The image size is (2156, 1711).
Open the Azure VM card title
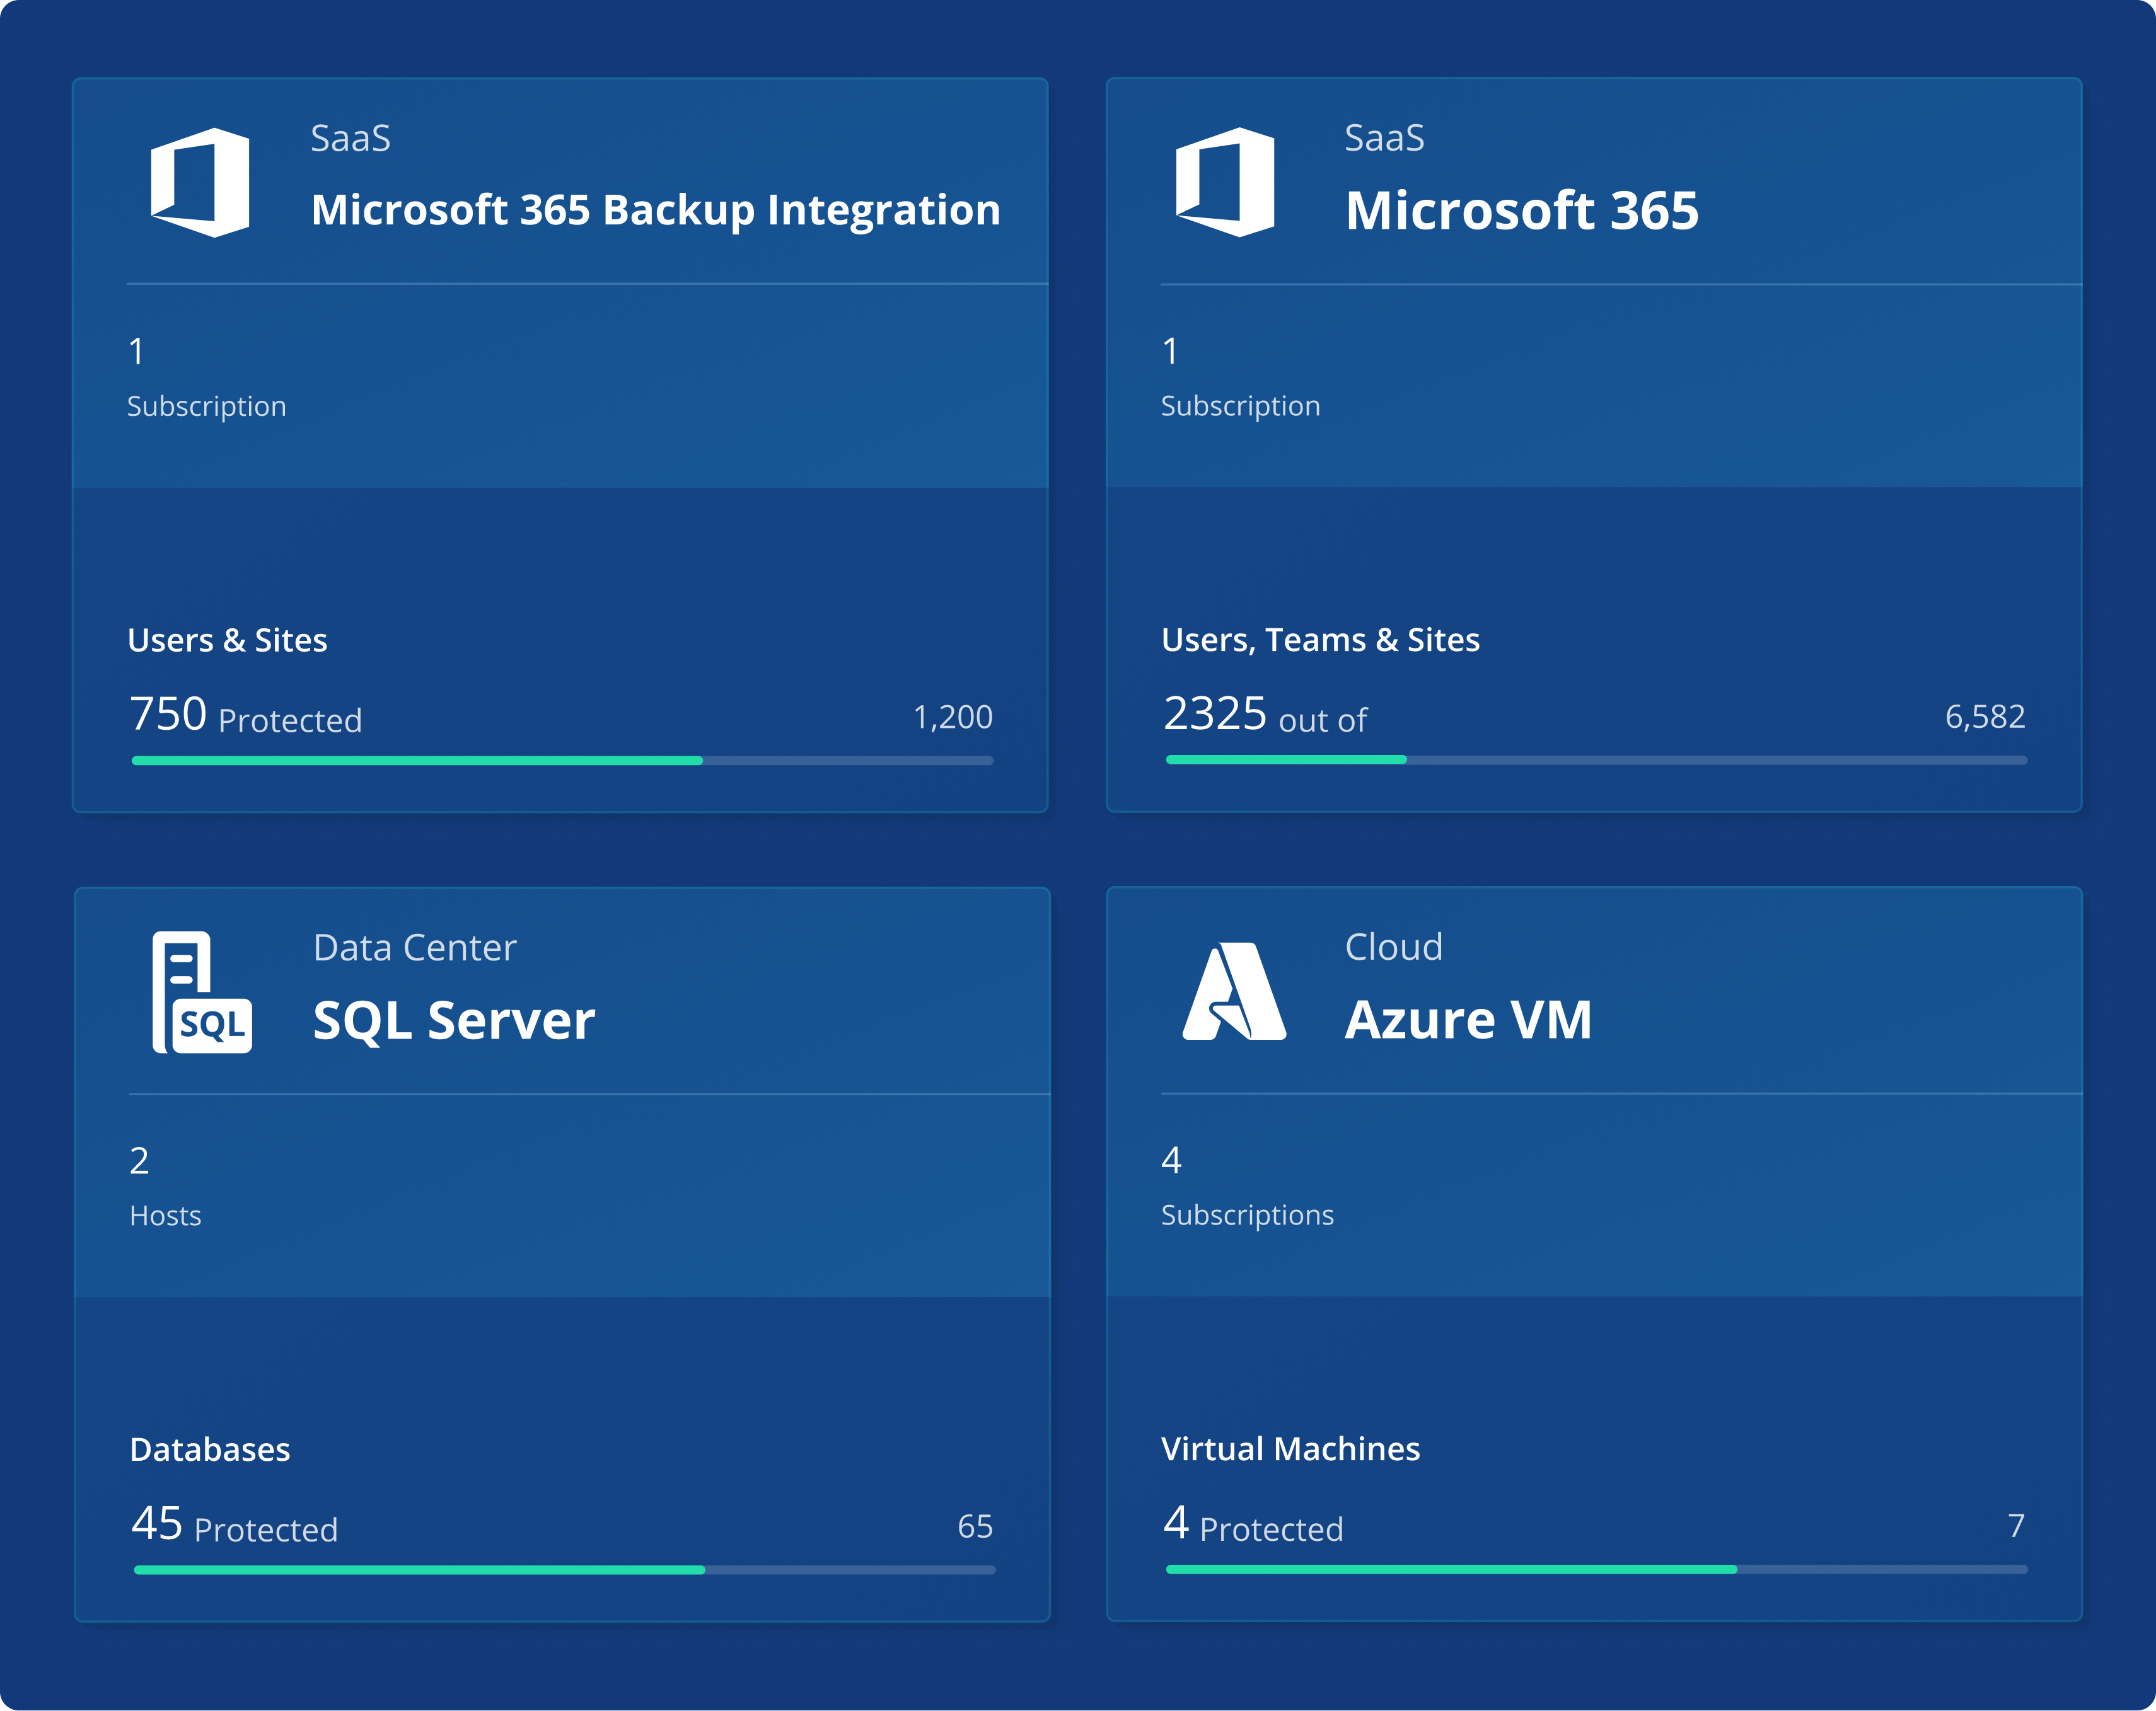(x=1467, y=1020)
